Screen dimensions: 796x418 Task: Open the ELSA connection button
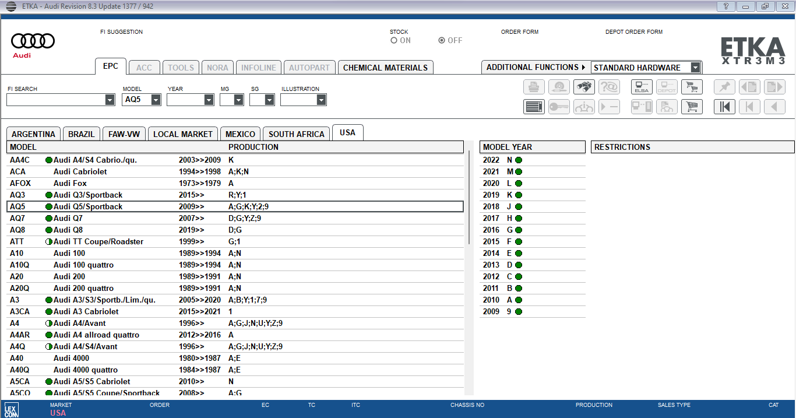tap(642, 87)
